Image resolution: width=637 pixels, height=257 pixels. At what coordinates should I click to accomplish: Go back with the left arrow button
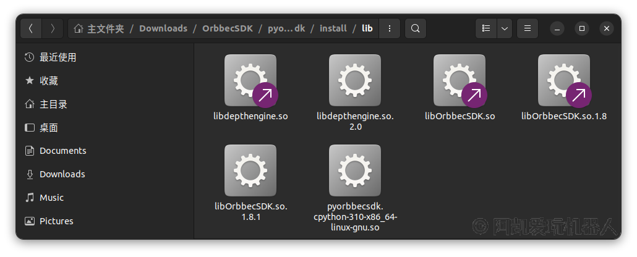31,28
